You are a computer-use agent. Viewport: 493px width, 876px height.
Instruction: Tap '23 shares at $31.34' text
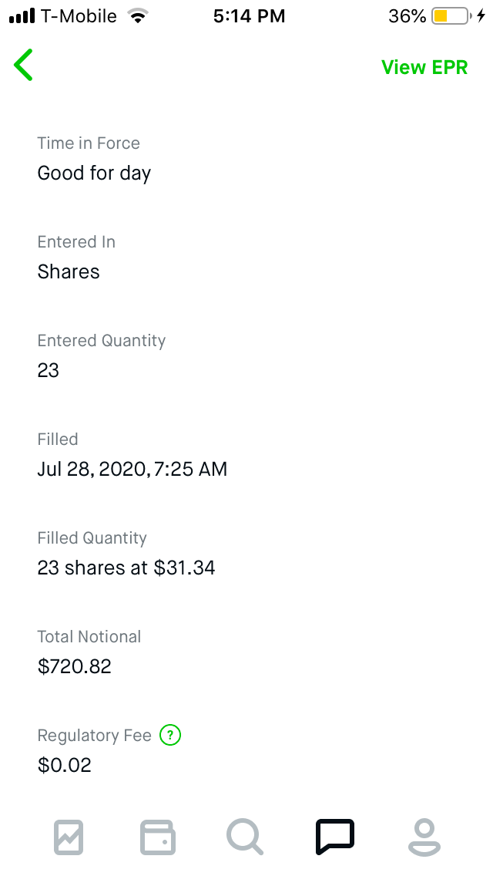pos(126,568)
